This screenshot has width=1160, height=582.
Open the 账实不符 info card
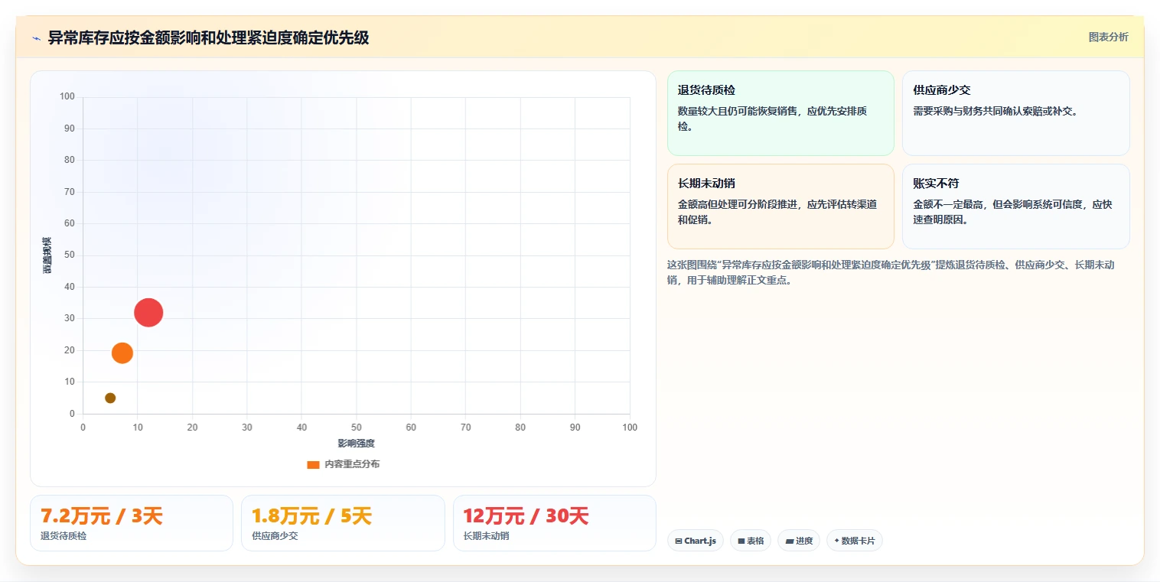[x=1015, y=206]
